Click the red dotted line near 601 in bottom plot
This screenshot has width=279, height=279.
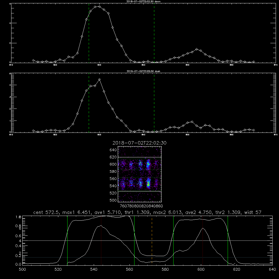coord(203,240)
